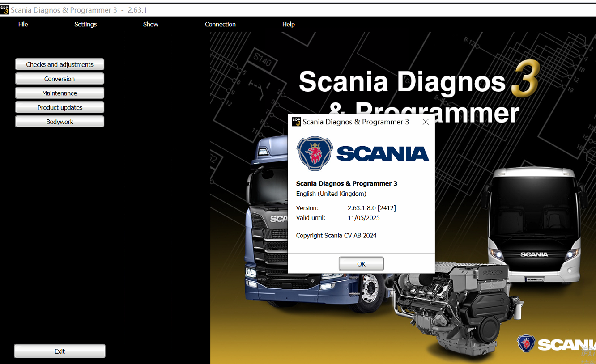Click the SCANIA wordmark next to the griffin logo
The height and width of the screenshot is (364, 596).
point(383,153)
